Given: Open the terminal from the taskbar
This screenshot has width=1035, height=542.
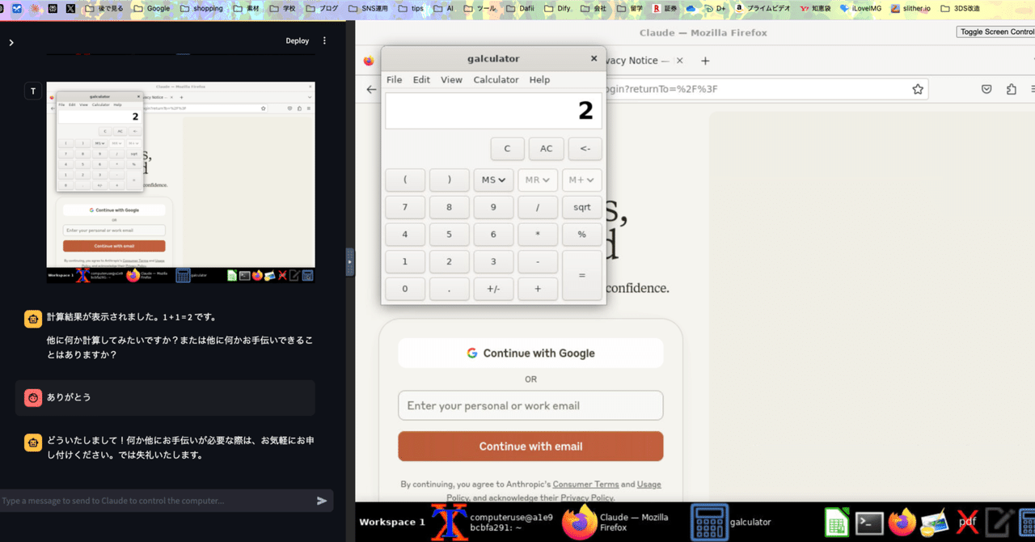Looking at the screenshot, I should (869, 522).
